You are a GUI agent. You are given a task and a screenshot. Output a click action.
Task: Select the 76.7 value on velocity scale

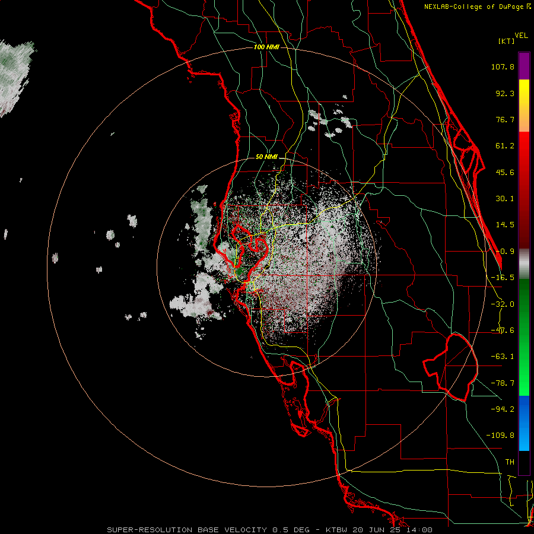[x=505, y=119]
